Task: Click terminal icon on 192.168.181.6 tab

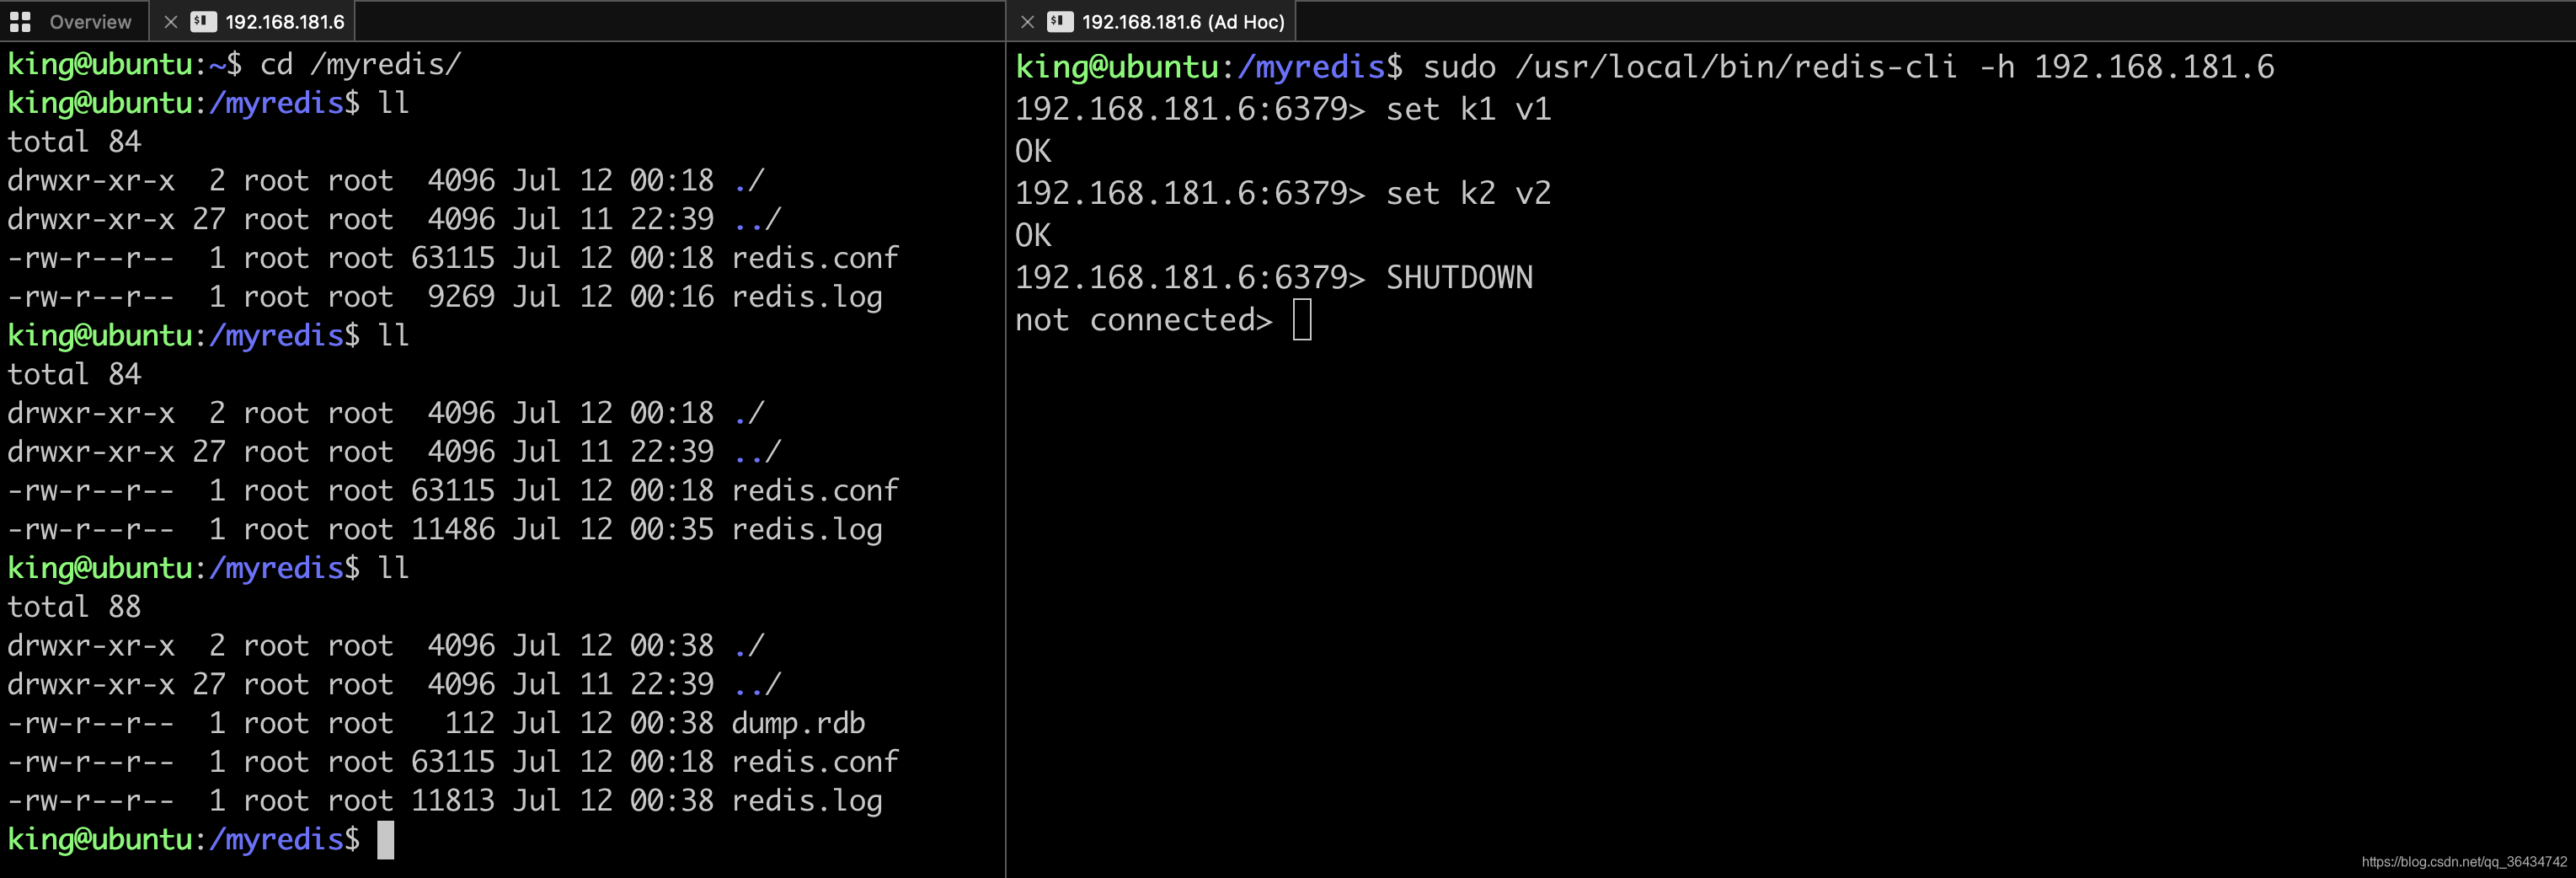Action: 203,21
